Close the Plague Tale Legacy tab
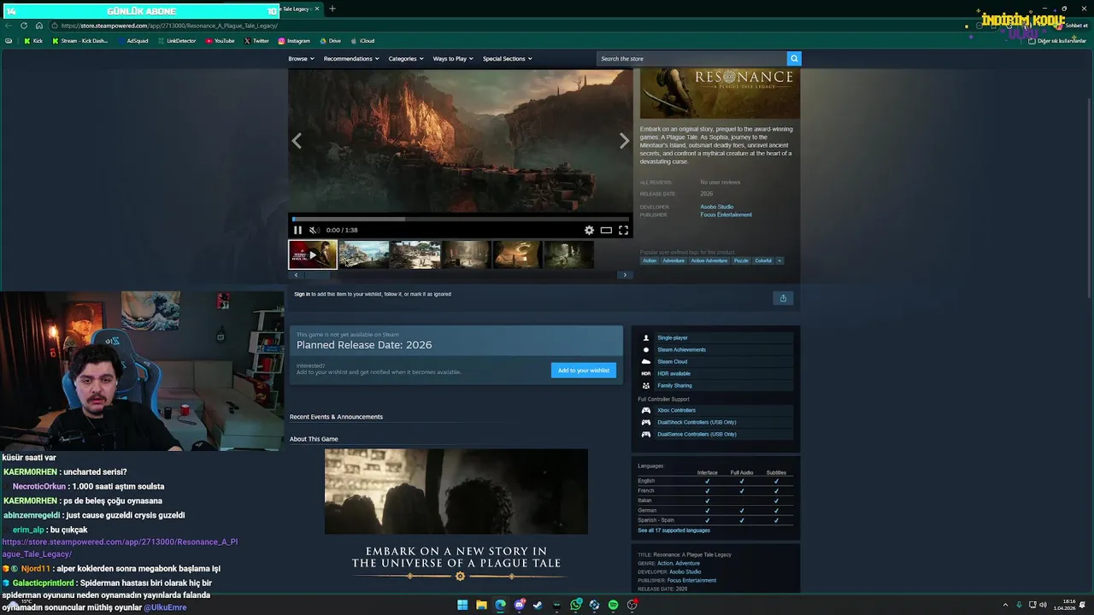 (317, 9)
